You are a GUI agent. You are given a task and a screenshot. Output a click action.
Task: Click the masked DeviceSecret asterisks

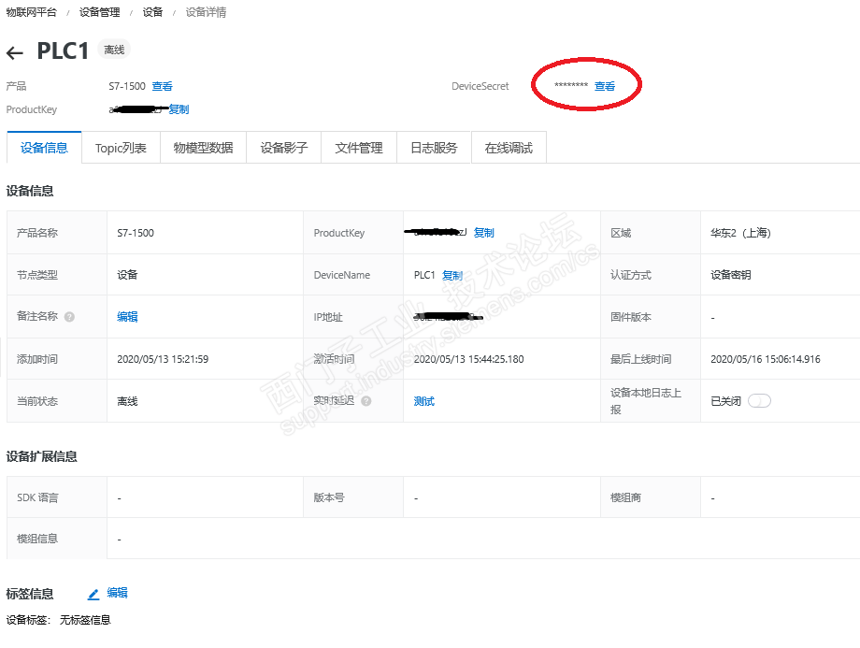pyautogui.click(x=571, y=86)
